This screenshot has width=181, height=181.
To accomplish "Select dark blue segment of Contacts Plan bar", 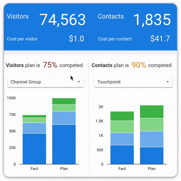I will [x=152, y=156].
